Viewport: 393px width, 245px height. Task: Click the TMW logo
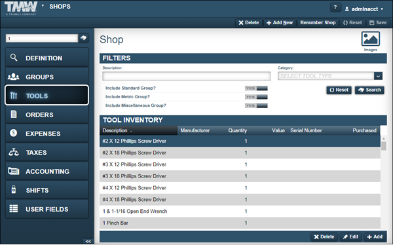pyautogui.click(x=21, y=8)
